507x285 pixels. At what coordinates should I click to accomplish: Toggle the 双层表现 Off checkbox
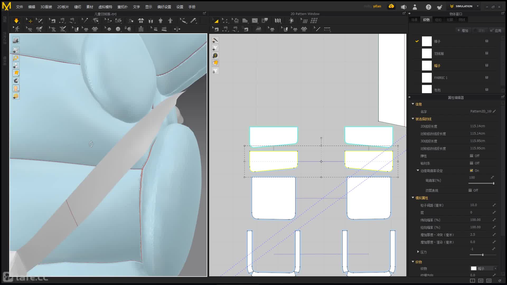(470, 190)
